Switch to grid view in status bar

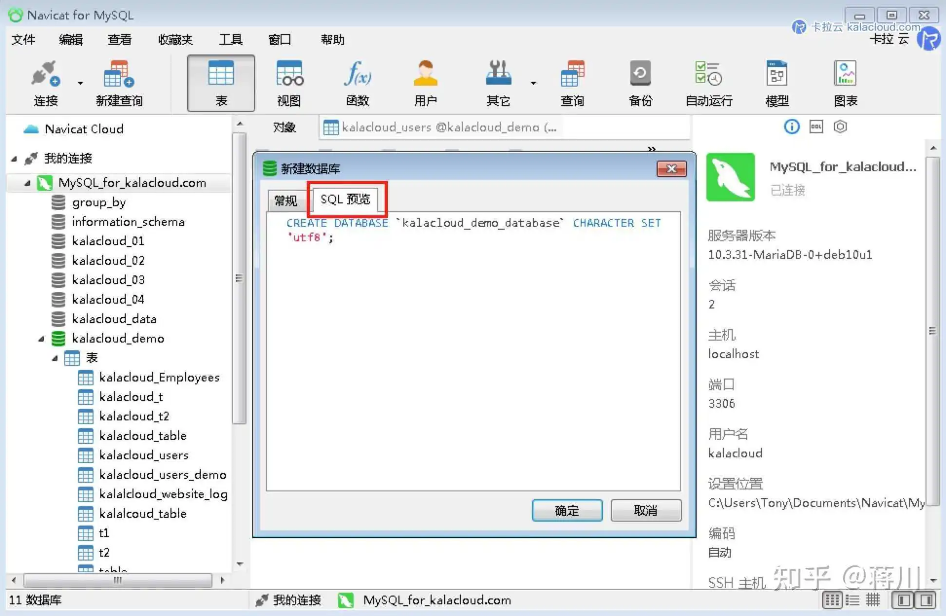[x=832, y=600]
